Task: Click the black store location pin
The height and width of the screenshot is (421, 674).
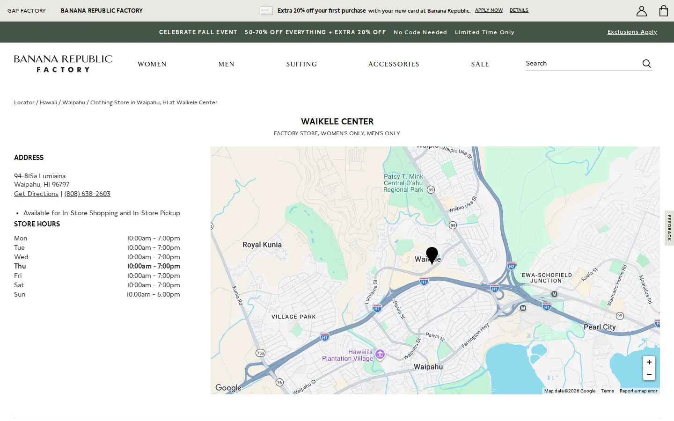Action: tap(432, 256)
